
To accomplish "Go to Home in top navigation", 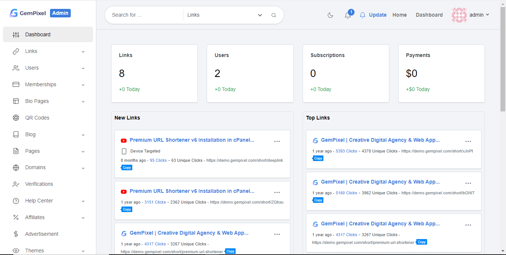I will pos(399,15).
